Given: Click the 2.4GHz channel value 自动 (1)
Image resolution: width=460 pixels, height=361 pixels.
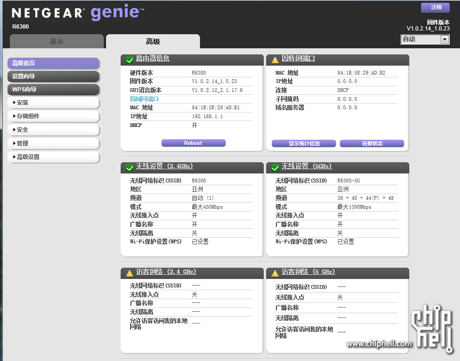Looking at the screenshot, I should click(203, 198).
